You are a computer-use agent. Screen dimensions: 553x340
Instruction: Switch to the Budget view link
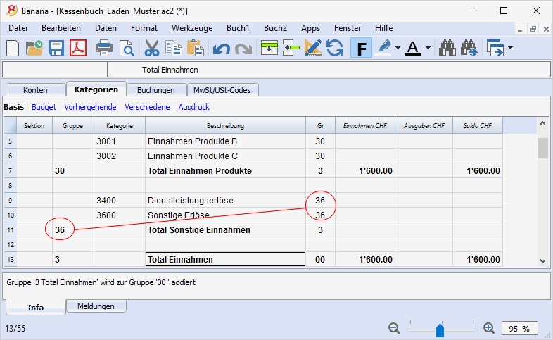(x=44, y=107)
